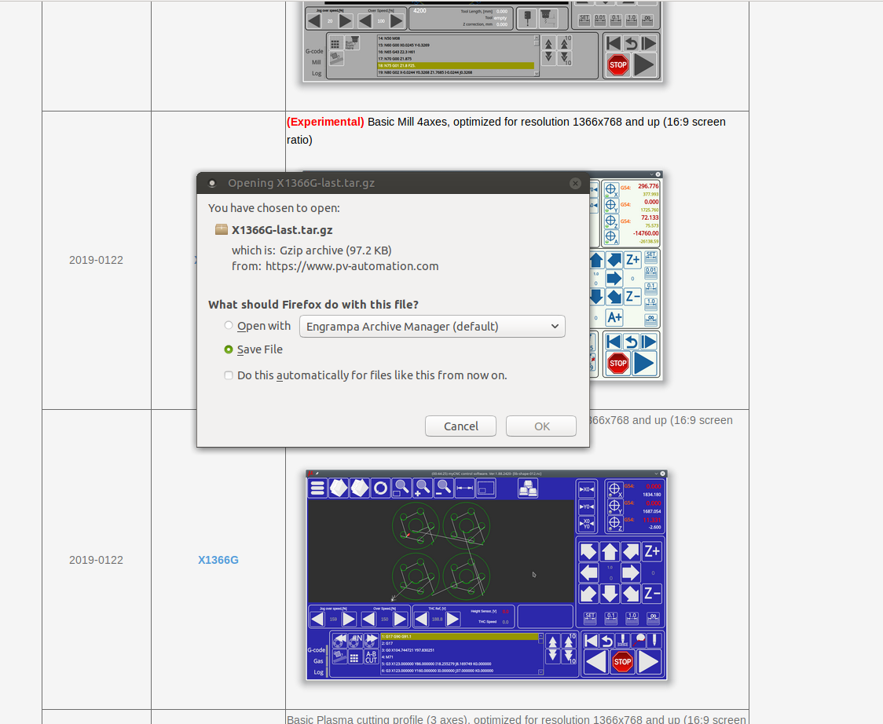883x724 pixels.
Task: Click the X1366G-last.tar.gz archive file icon
Action: [222, 230]
